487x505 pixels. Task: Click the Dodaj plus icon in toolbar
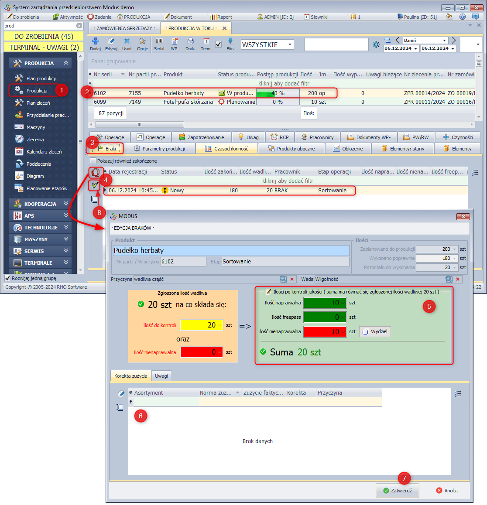(95, 41)
